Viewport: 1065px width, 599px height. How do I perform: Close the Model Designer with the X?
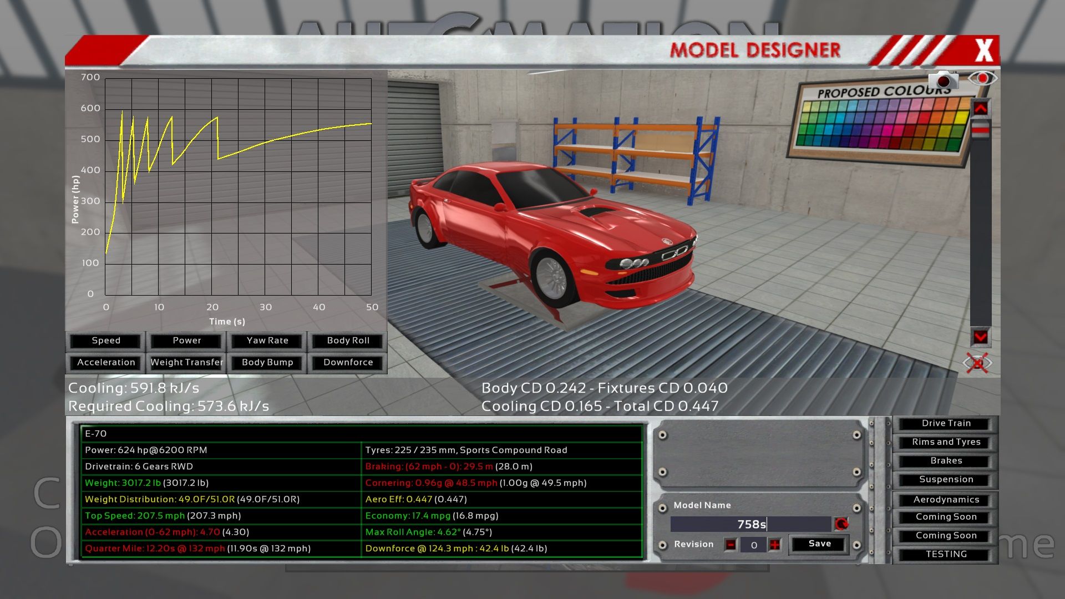point(984,50)
